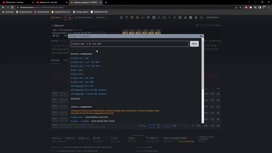Viewport: 272px width, 153px height.
Task: Close the Worker Commands dialog
Action: click(201, 36)
